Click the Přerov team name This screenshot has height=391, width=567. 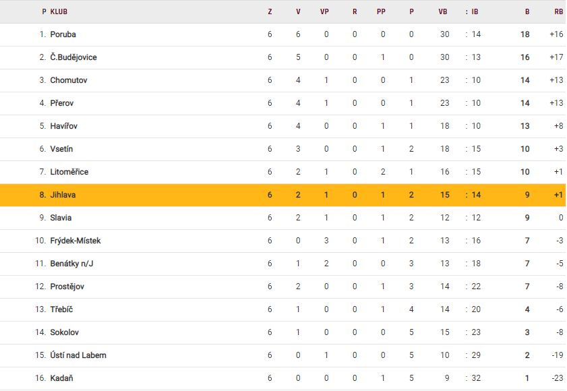click(x=61, y=103)
